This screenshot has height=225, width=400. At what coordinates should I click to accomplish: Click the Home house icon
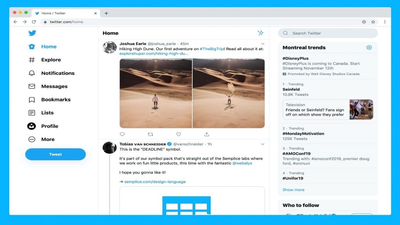click(x=32, y=46)
